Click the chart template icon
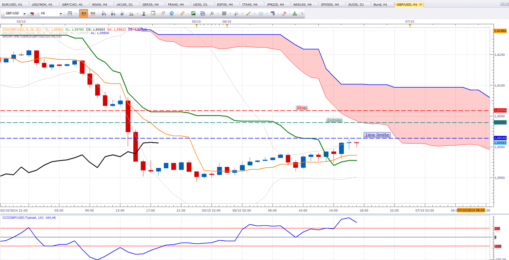The image size is (509, 260). (x=203, y=14)
